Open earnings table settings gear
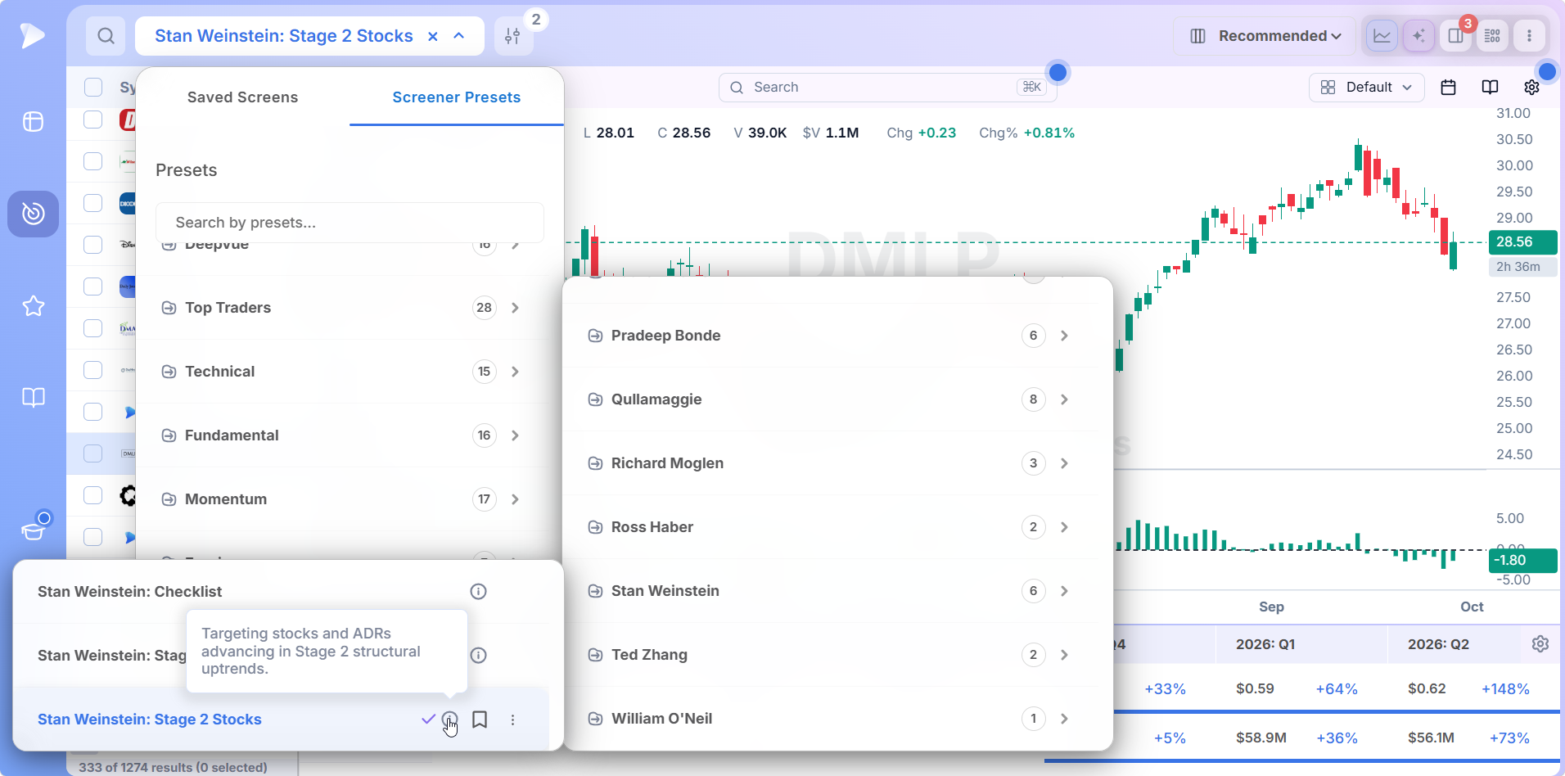 pos(1540,644)
